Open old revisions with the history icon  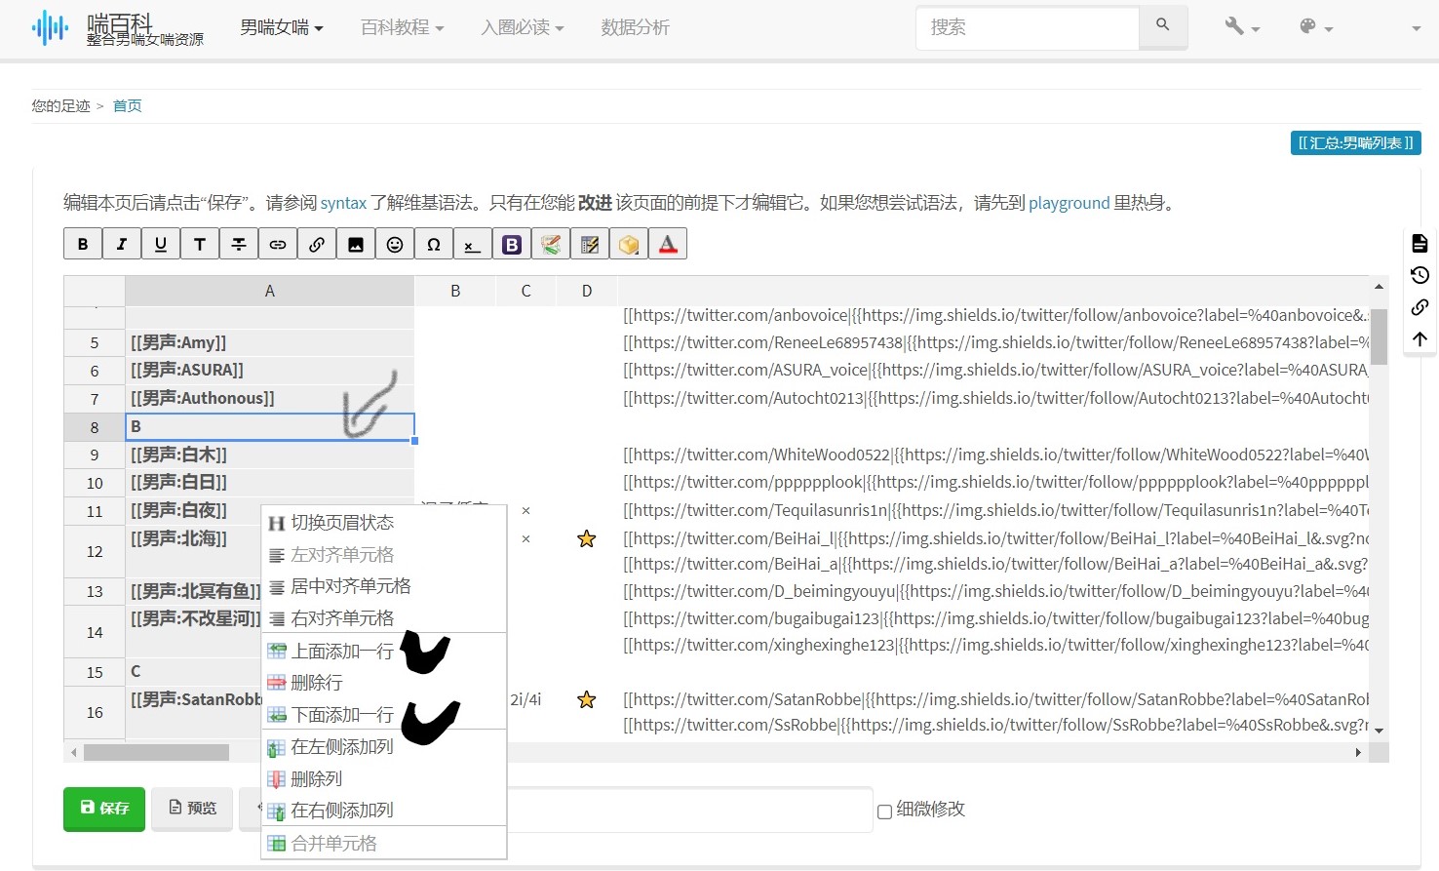[x=1420, y=275]
